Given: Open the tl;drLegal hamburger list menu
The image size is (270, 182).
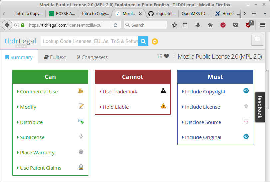Looking at the screenshot, I should pyautogui.click(x=257, y=40).
